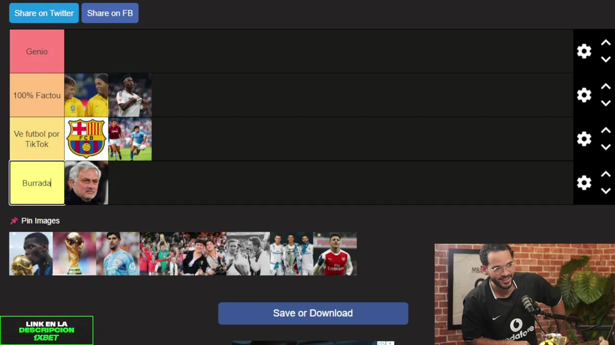Image resolution: width=615 pixels, height=345 pixels.
Task: Click the 1XBET link in description banner
Action: coord(47,331)
